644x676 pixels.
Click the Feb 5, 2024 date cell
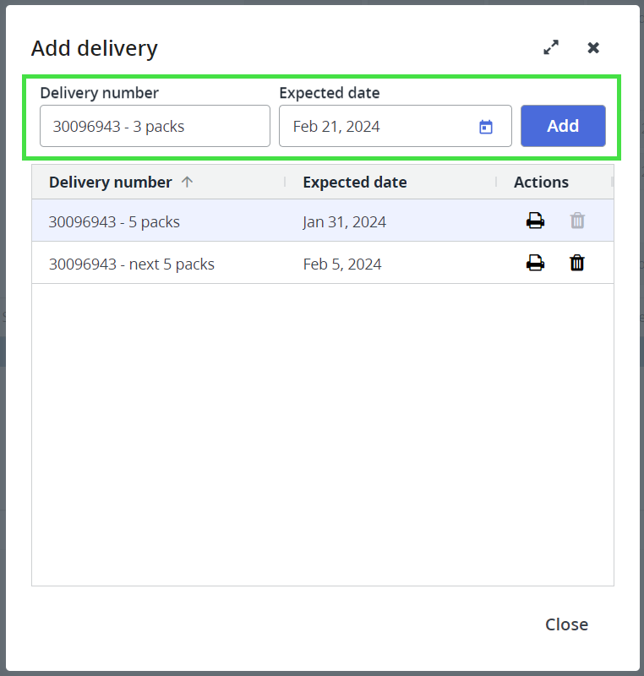342,264
